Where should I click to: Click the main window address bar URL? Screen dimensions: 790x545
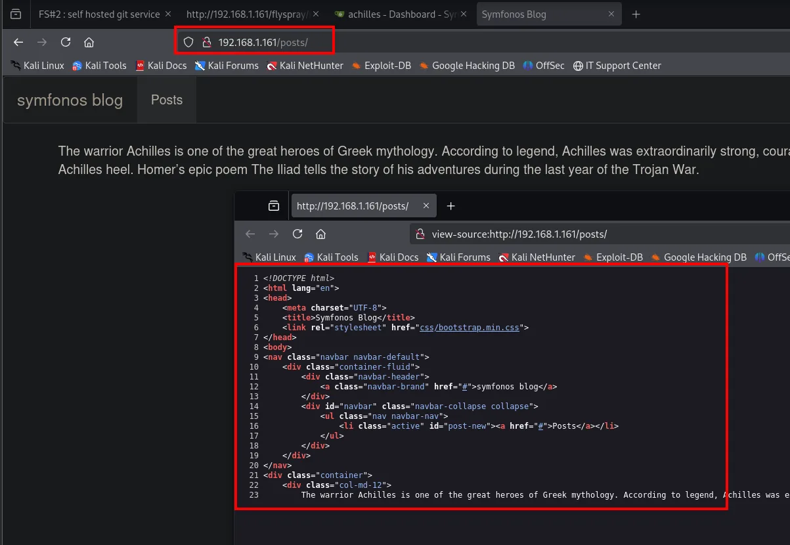(263, 43)
